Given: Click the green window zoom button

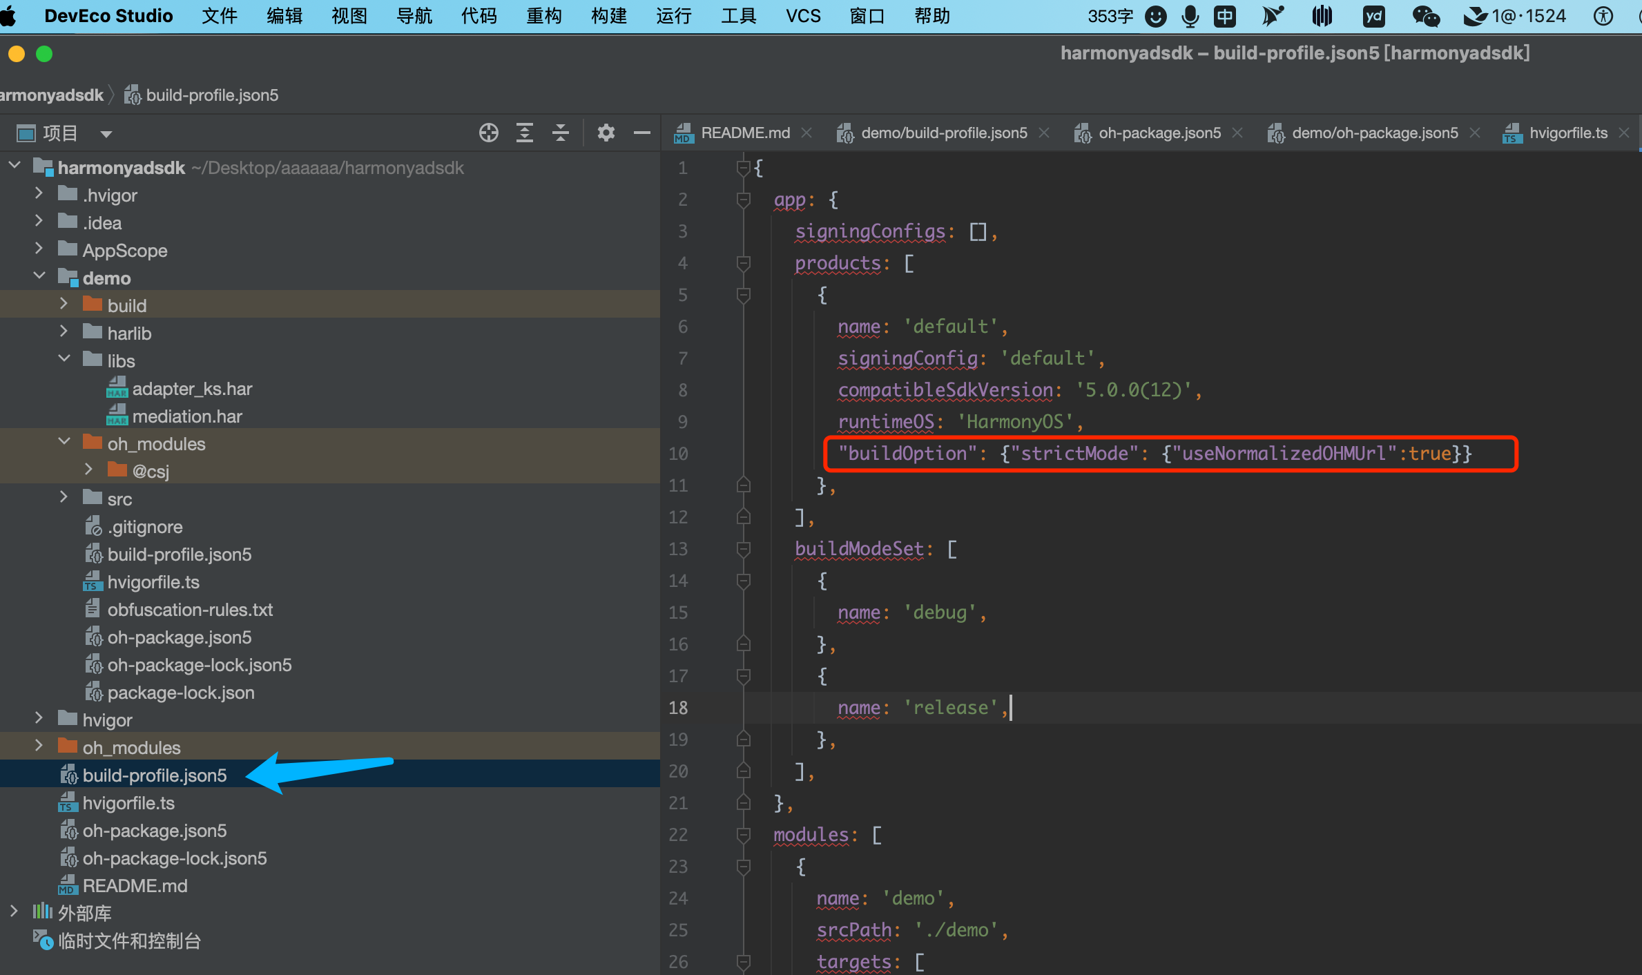Looking at the screenshot, I should click(x=44, y=54).
